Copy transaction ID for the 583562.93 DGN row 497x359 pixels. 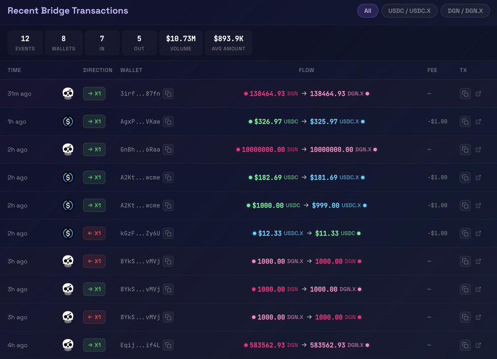(x=465, y=345)
